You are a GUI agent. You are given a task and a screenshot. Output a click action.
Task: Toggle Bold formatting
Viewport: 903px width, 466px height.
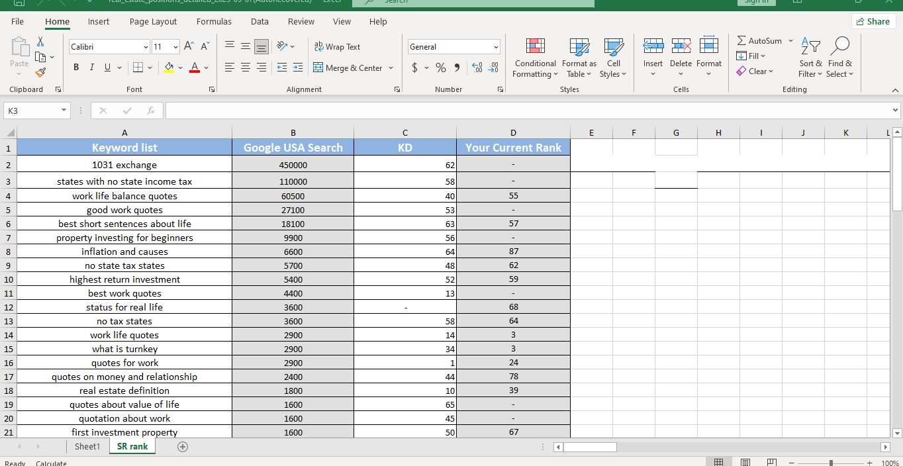(x=76, y=68)
